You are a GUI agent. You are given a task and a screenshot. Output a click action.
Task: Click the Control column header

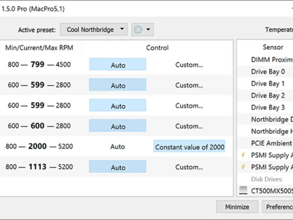(x=157, y=48)
